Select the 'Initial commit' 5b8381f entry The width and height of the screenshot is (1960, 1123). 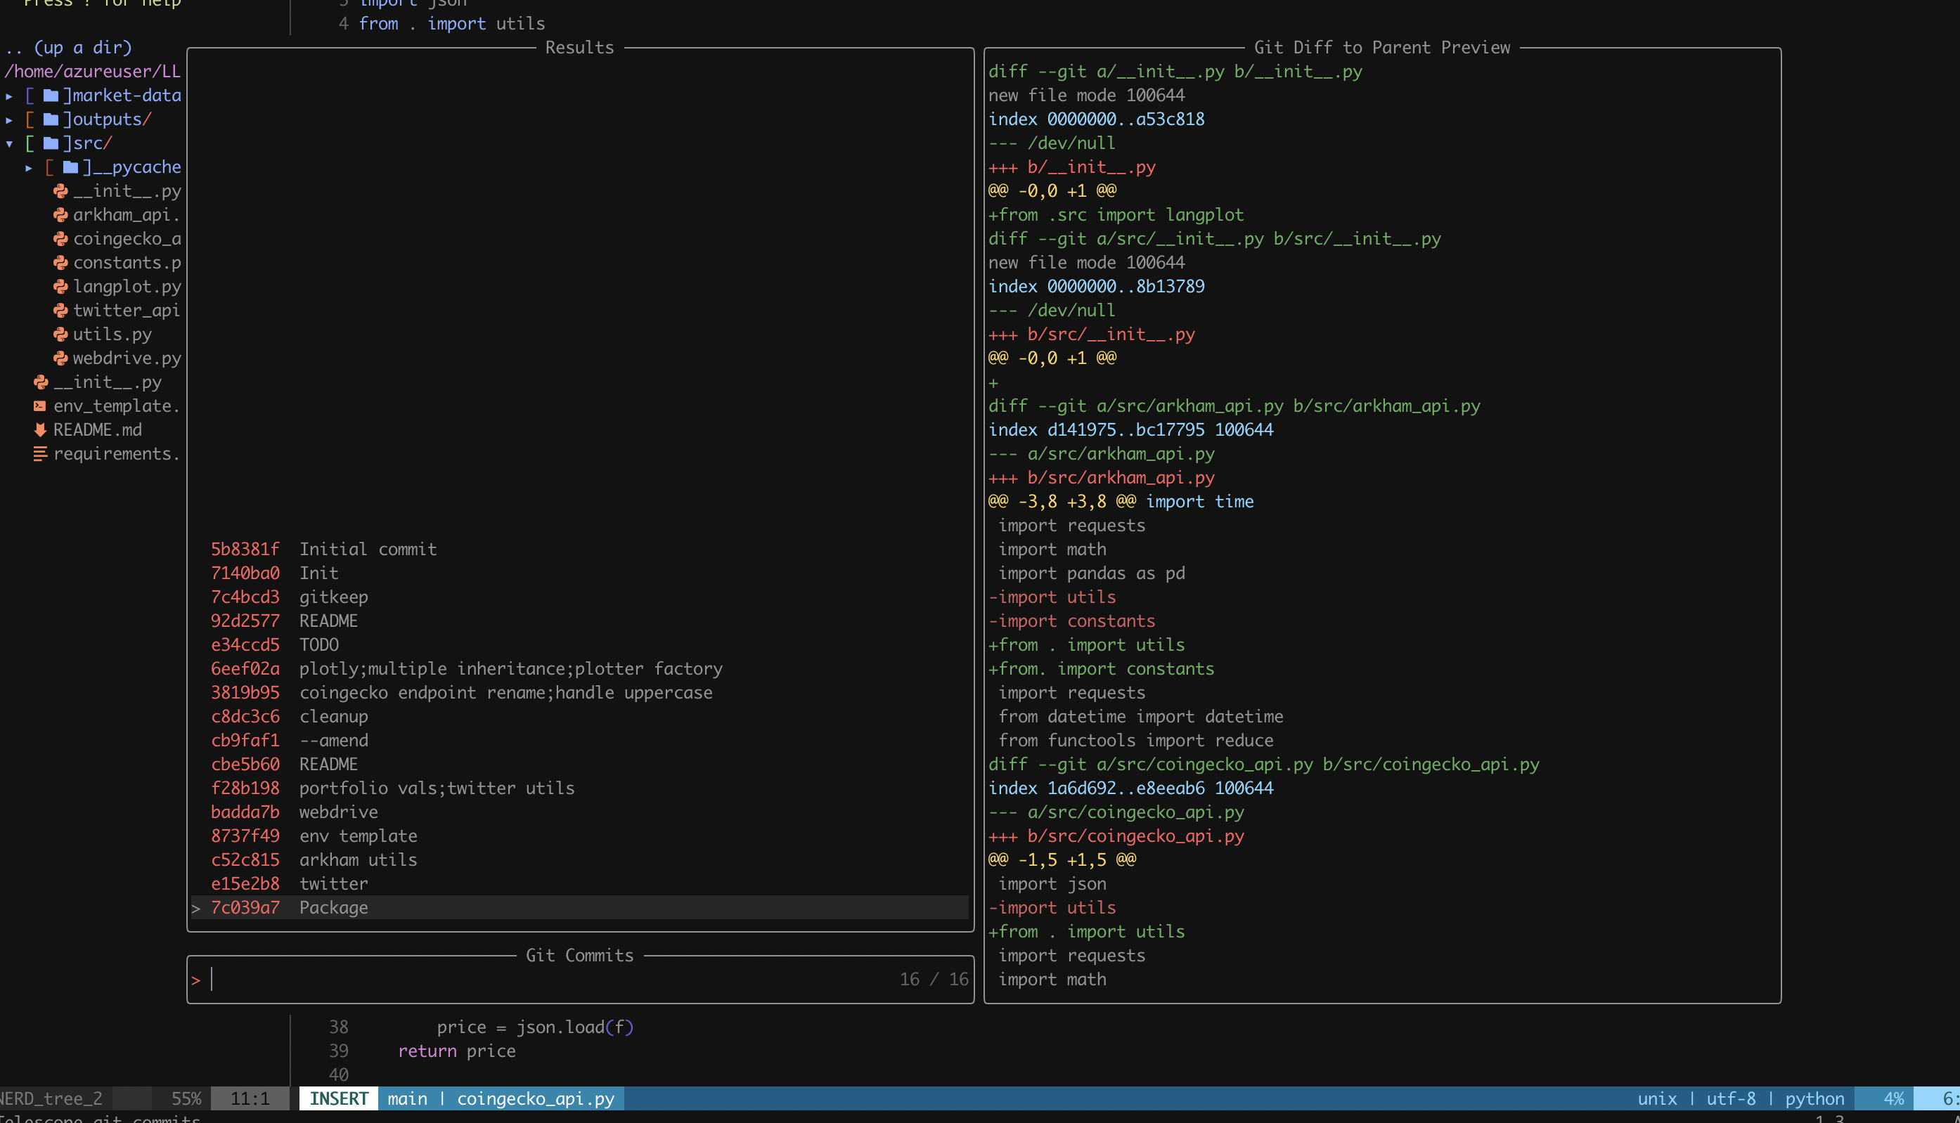(x=367, y=549)
